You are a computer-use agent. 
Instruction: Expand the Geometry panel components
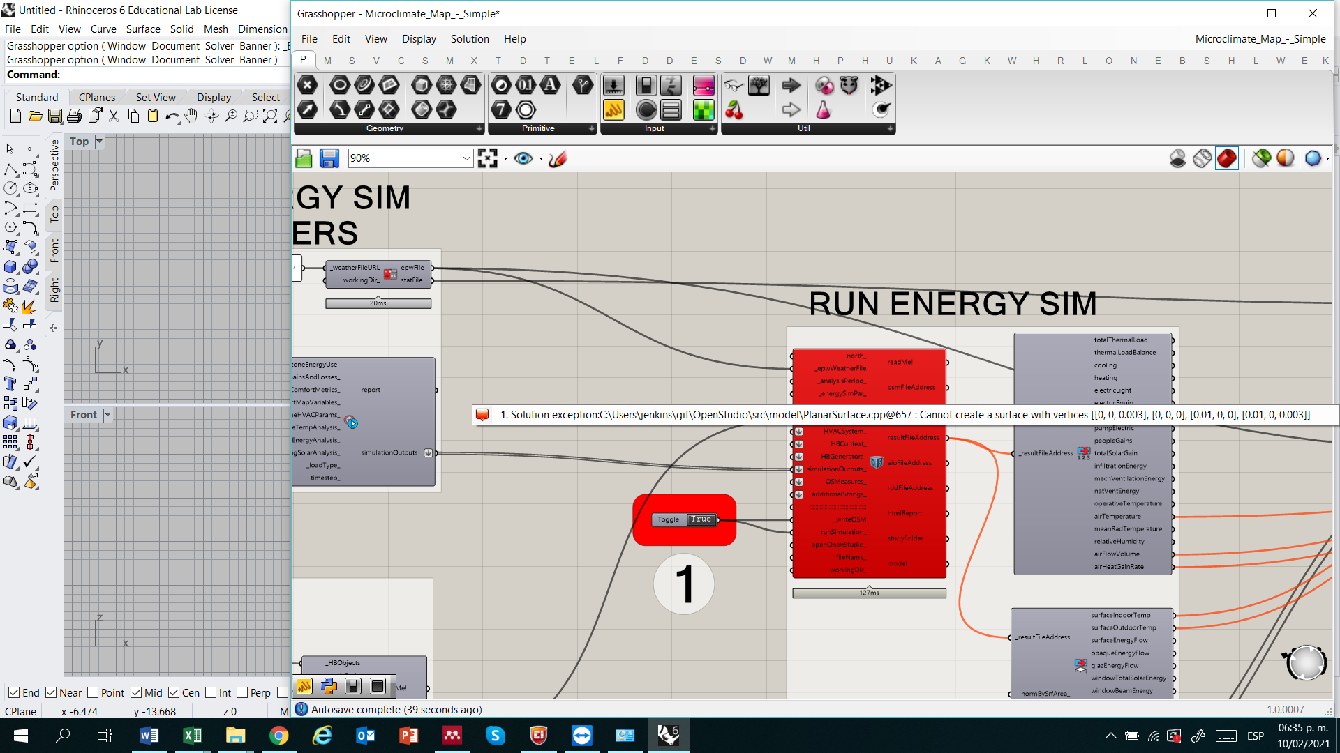click(479, 128)
